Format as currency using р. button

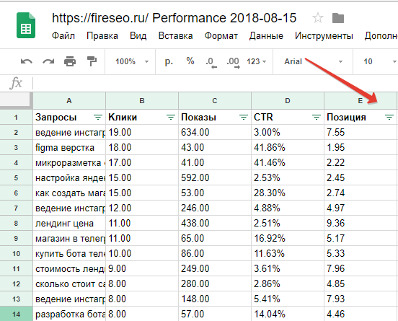169,61
